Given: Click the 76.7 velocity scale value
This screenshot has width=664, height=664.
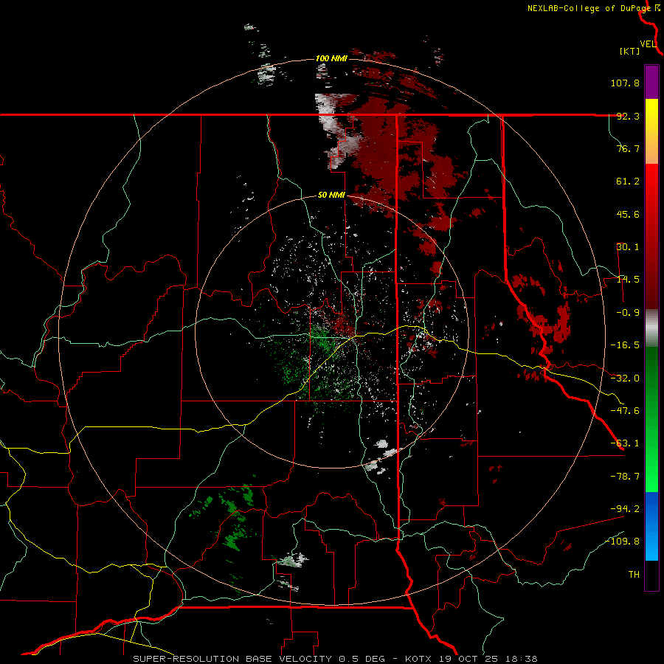Looking at the screenshot, I should (x=628, y=148).
